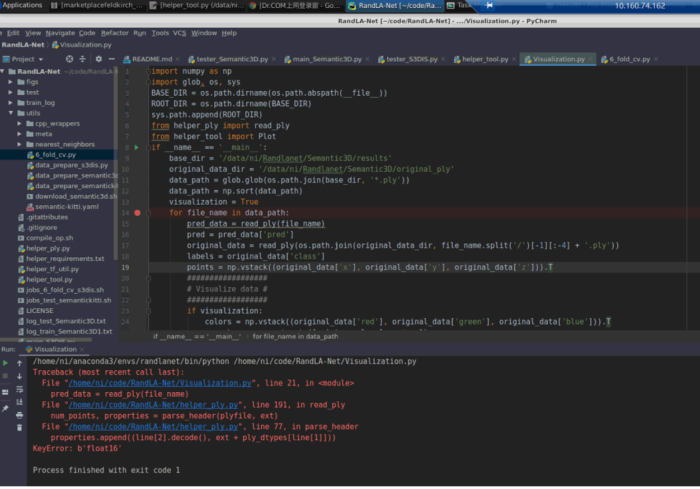The height and width of the screenshot is (489, 700).
Task: Expand the cpp_wrappers folder
Action: [x=20, y=124]
